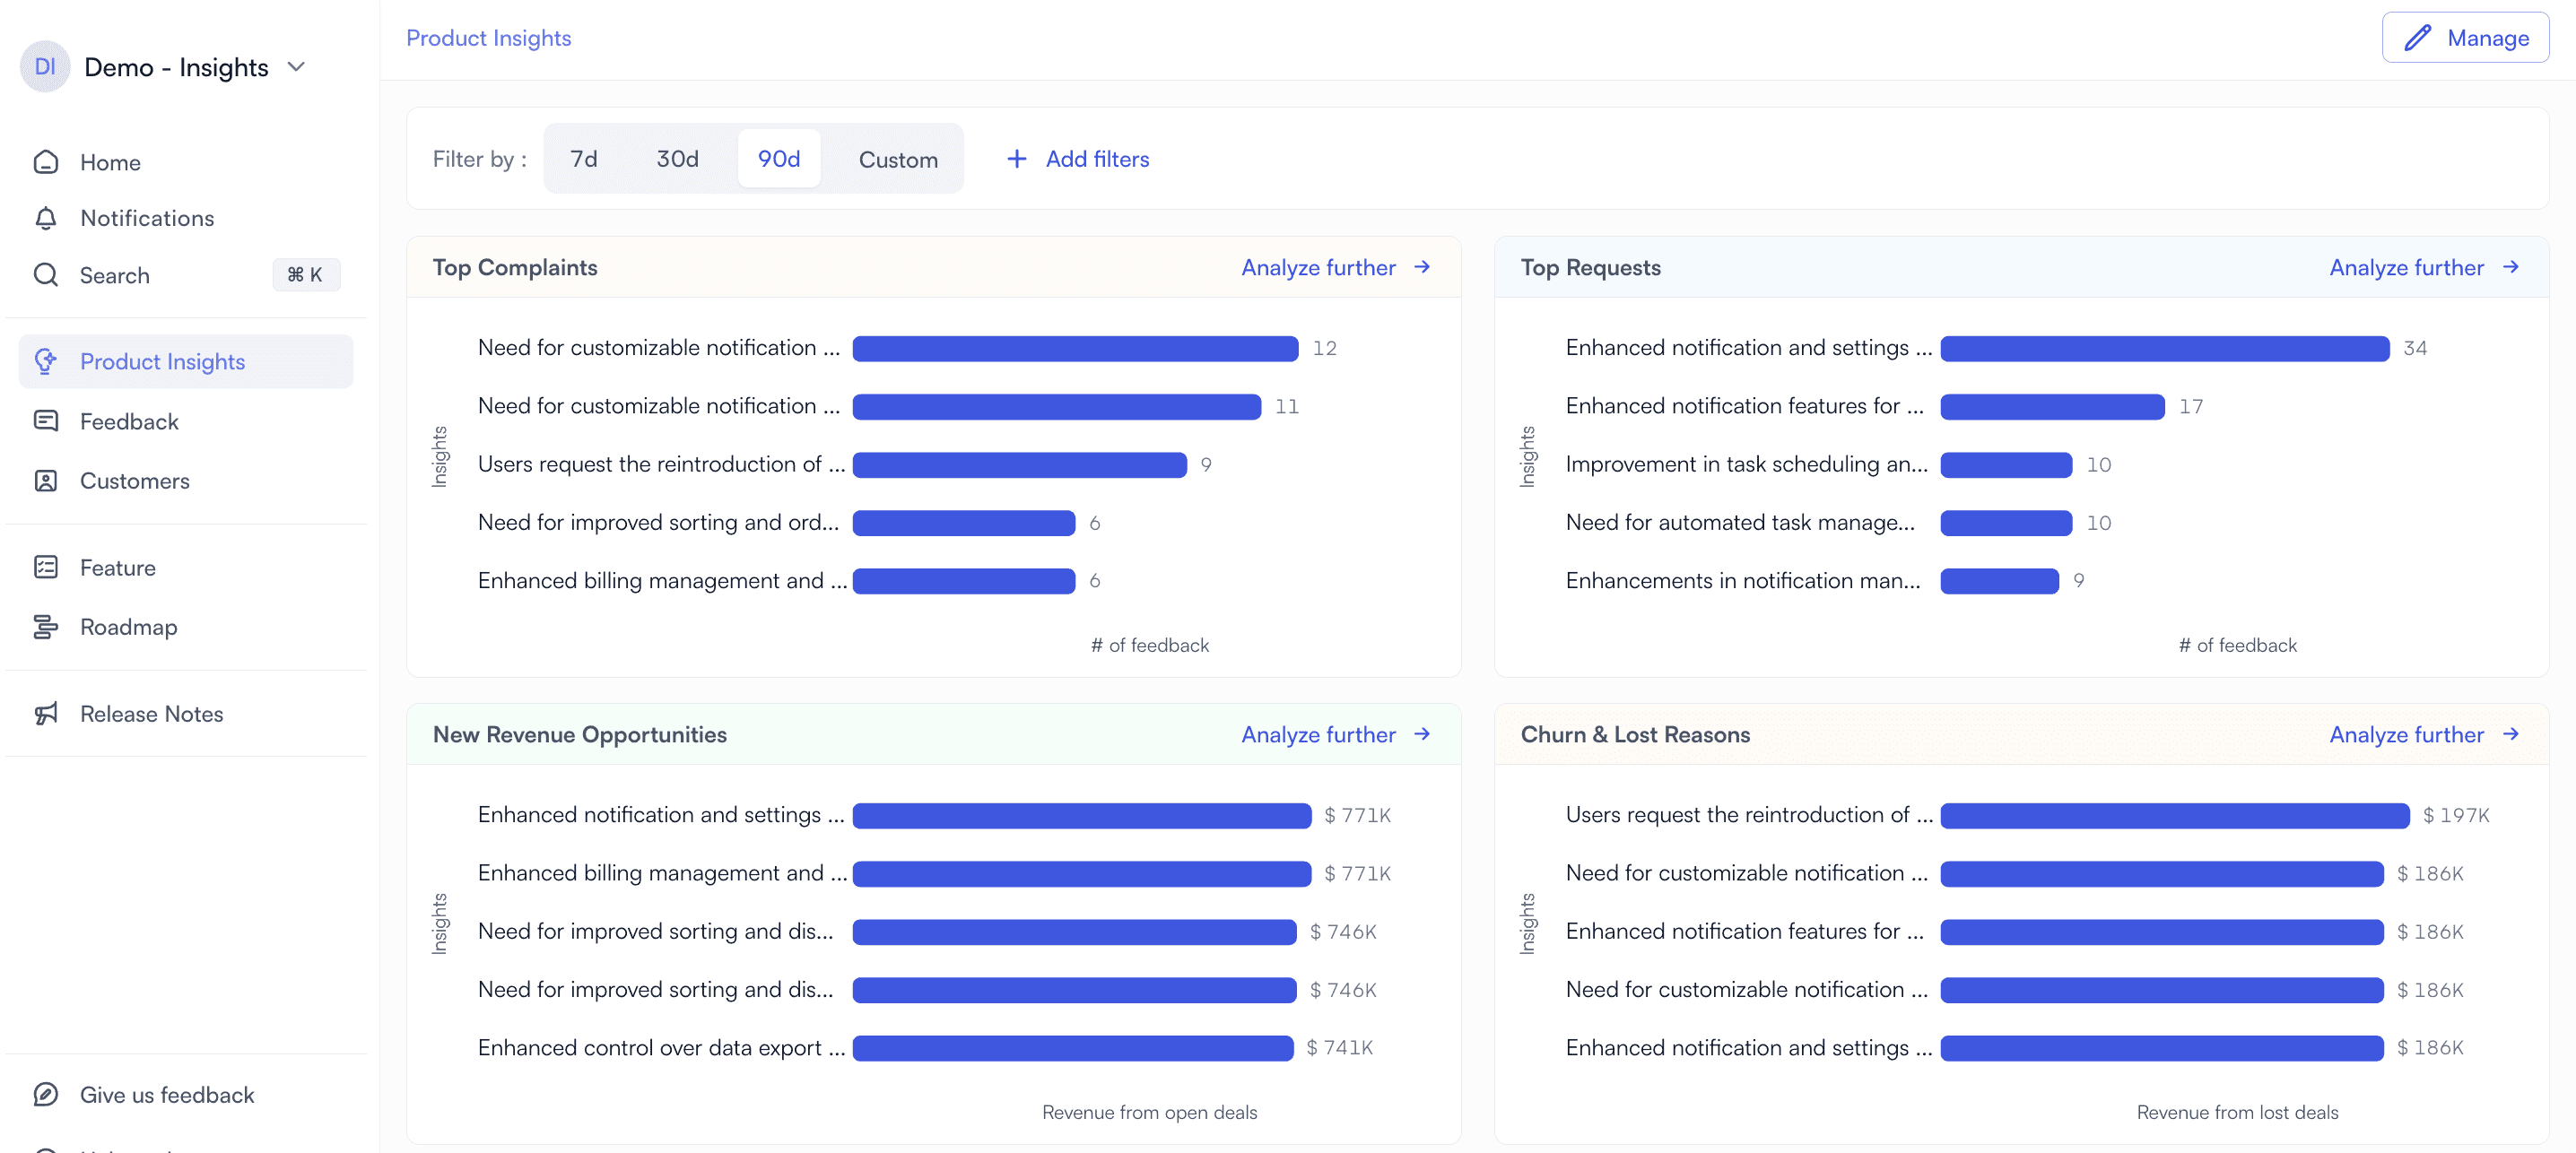Click the Notifications bell icon
This screenshot has height=1153, width=2576.
click(x=46, y=218)
